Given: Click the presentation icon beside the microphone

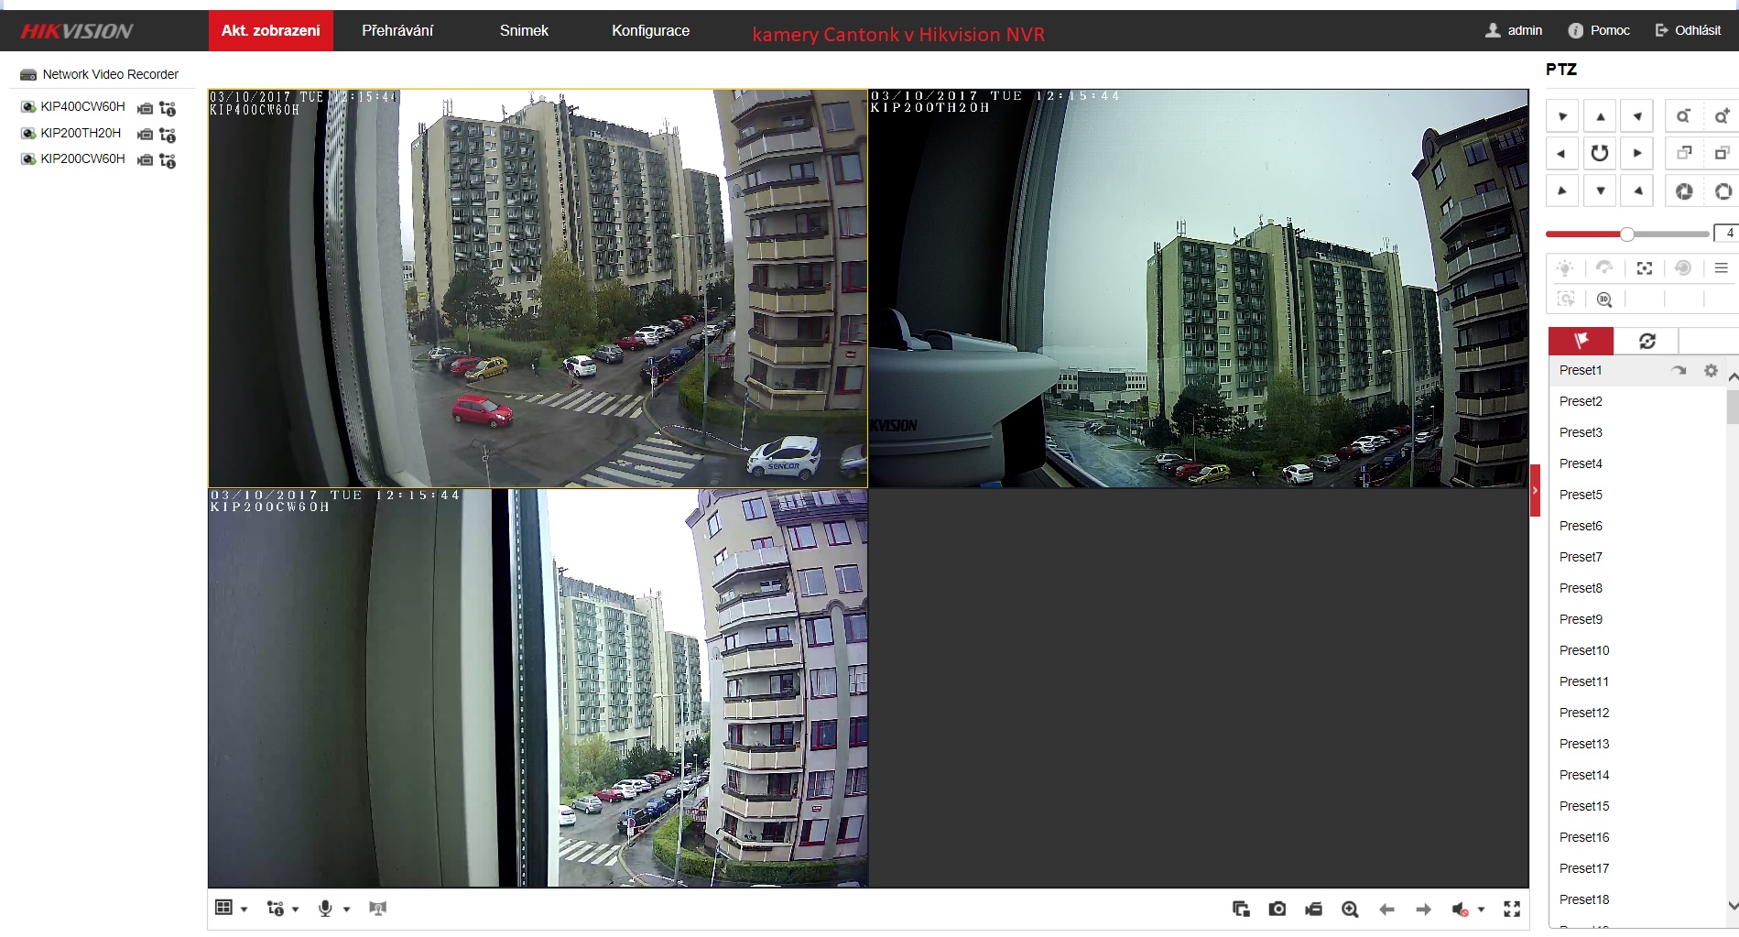Looking at the screenshot, I should (377, 909).
